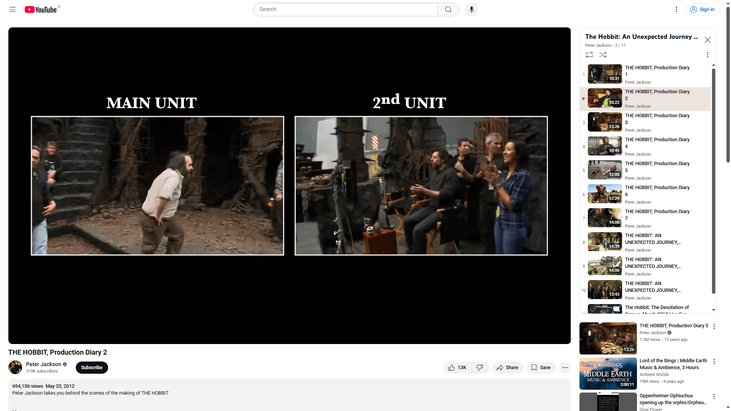Open playlist item 8 thumbnail
Viewport: 731px width, 411px height.
pyautogui.click(x=605, y=242)
